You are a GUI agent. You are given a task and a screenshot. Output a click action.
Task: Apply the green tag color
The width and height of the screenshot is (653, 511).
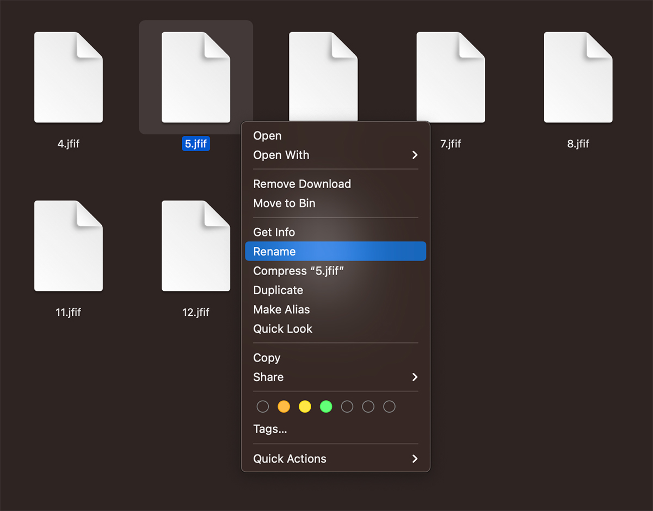click(x=326, y=407)
